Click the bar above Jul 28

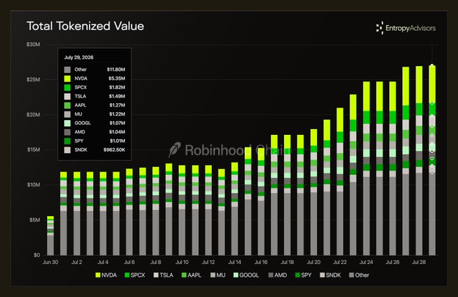click(419, 161)
